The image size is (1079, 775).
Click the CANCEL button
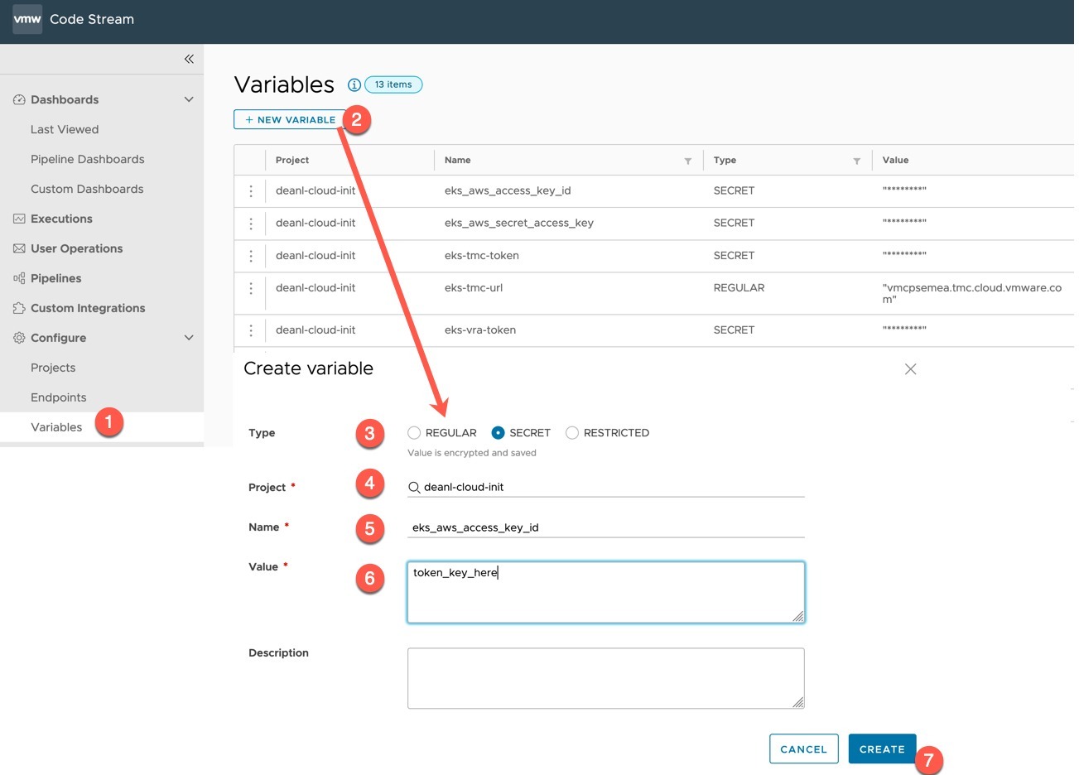point(803,749)
